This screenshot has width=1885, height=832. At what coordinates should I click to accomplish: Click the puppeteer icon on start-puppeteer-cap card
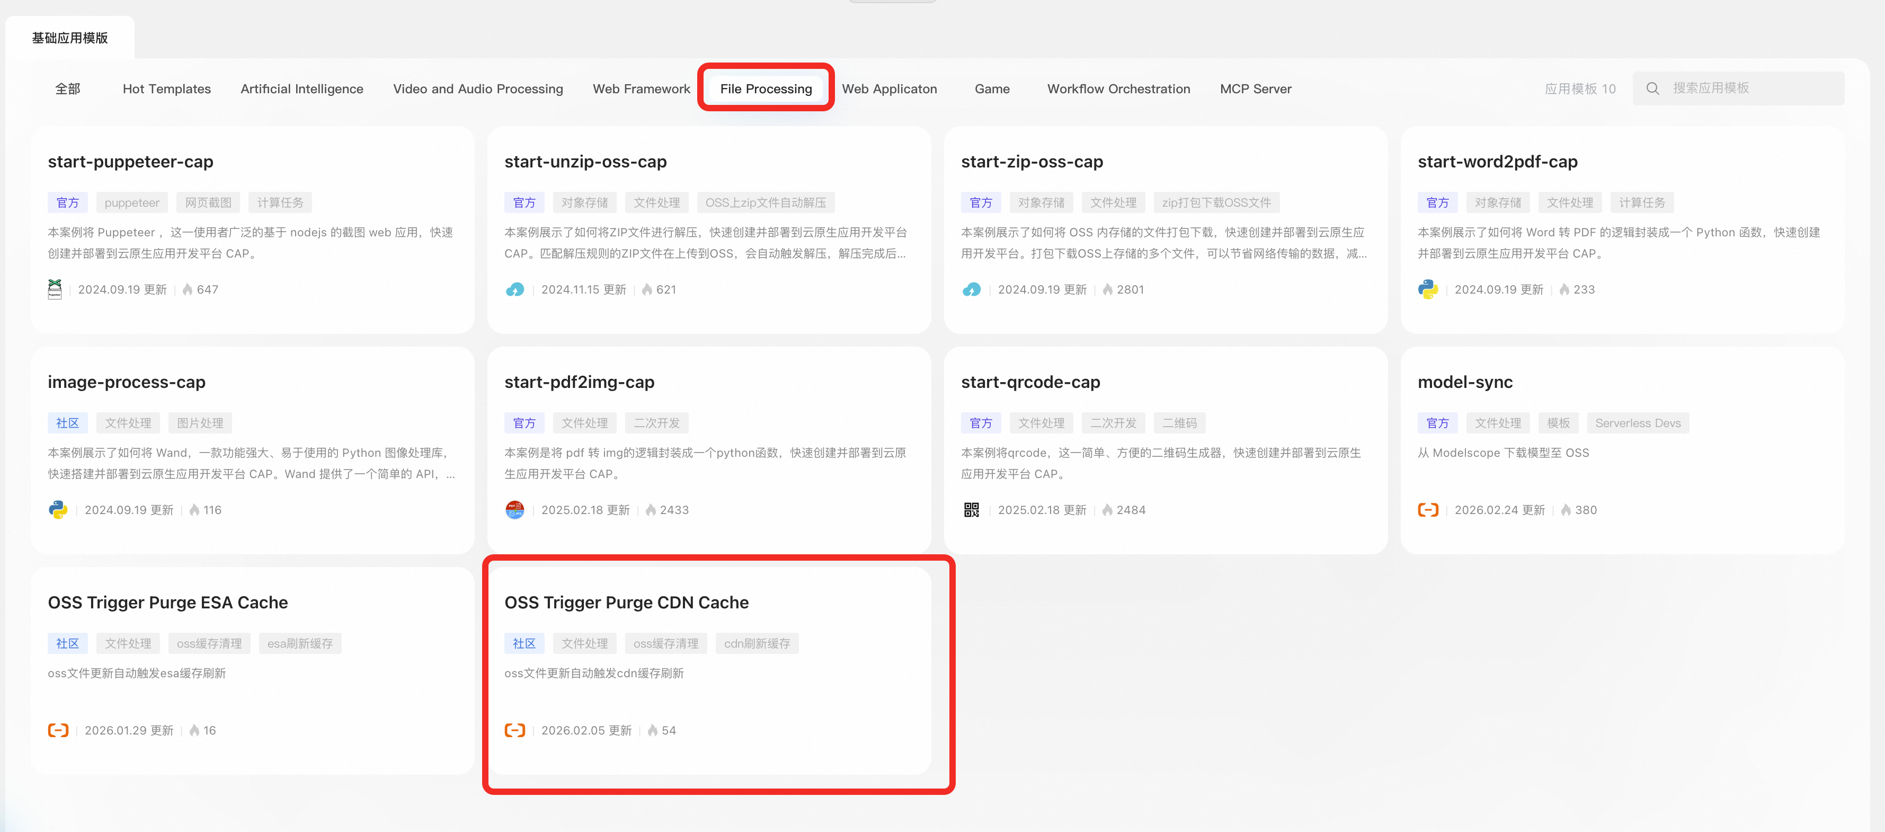point(55,289)
